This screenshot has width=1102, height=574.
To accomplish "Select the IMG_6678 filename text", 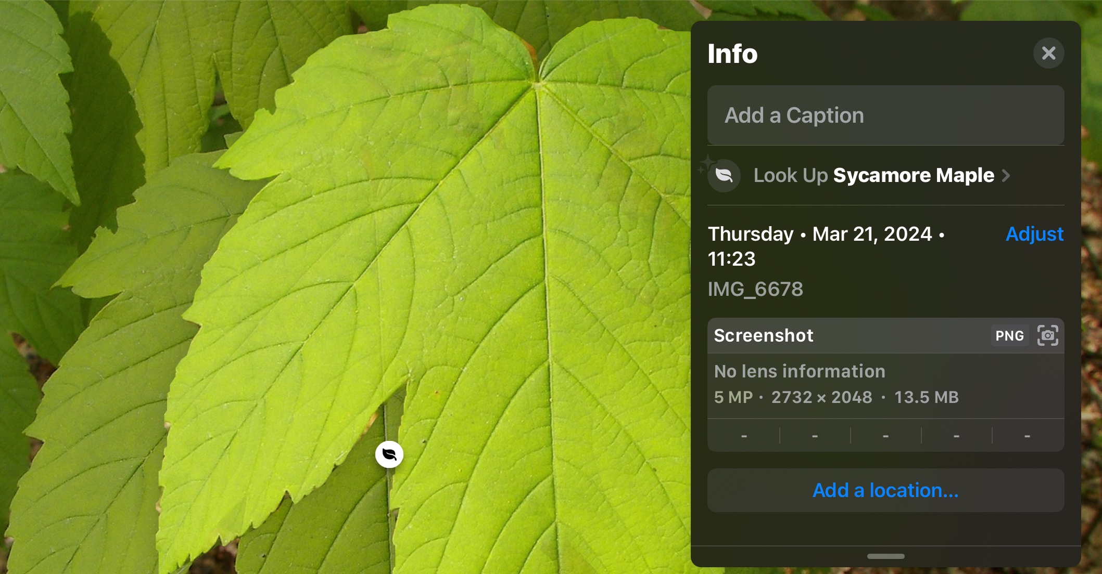I will coord(755,289).
